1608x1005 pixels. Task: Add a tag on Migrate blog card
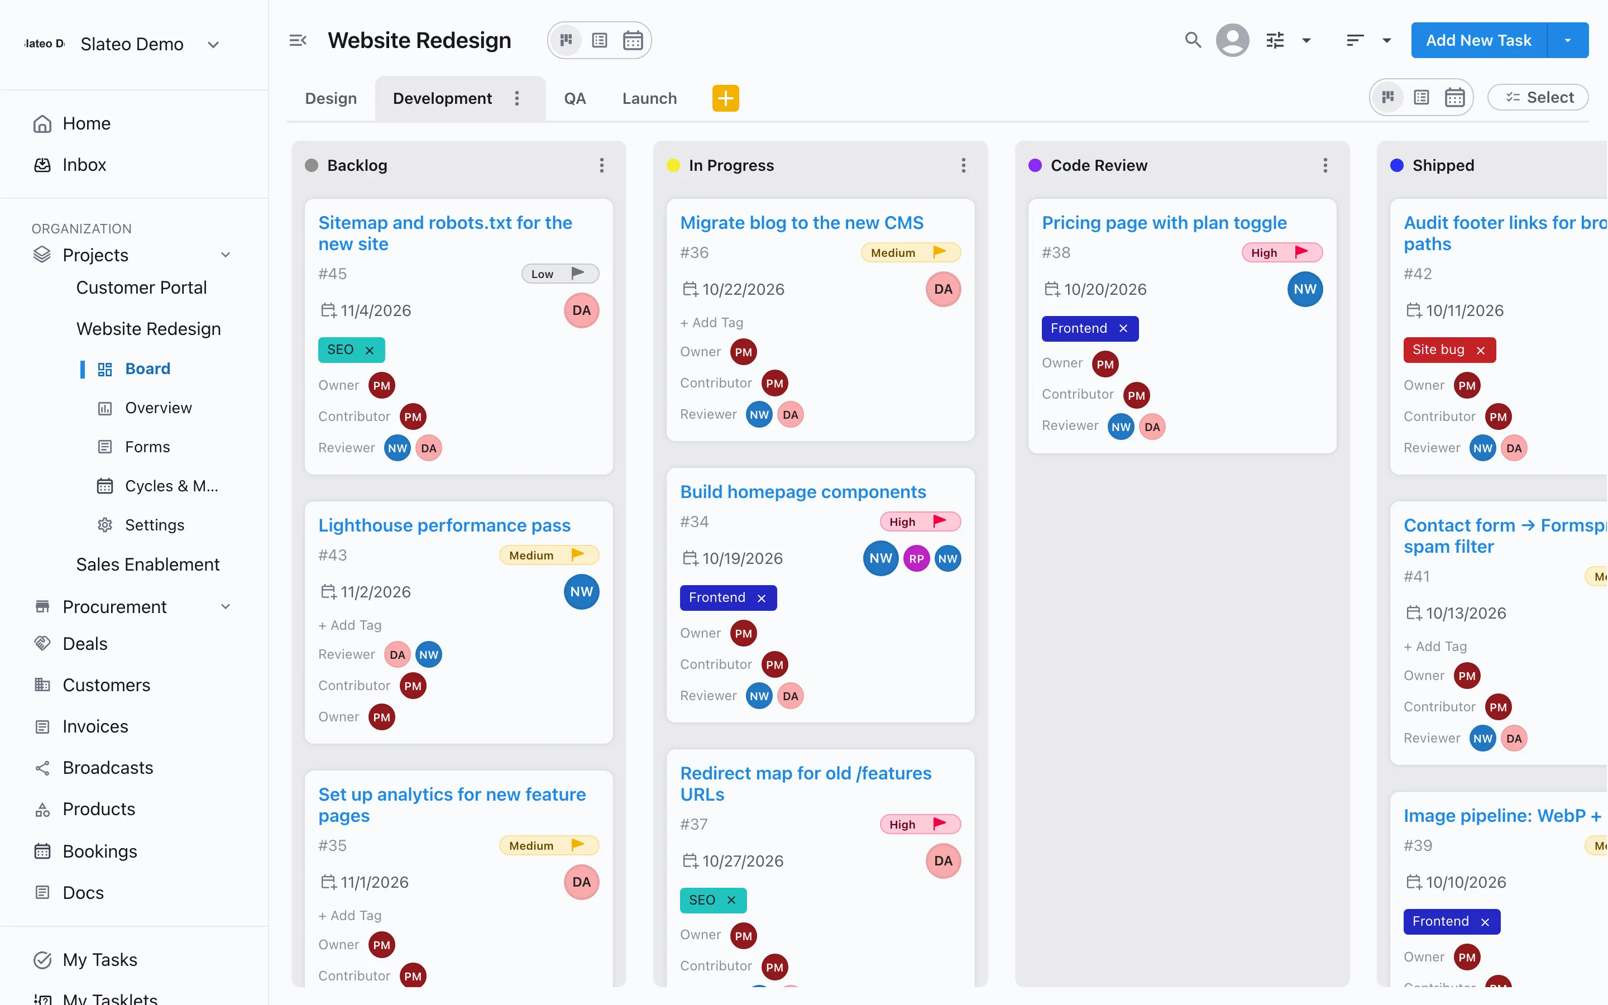(712, 322)
